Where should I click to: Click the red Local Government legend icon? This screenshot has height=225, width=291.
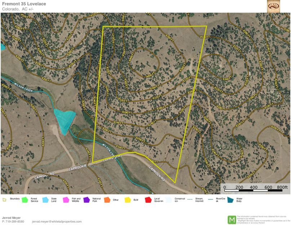click(148, 199)
